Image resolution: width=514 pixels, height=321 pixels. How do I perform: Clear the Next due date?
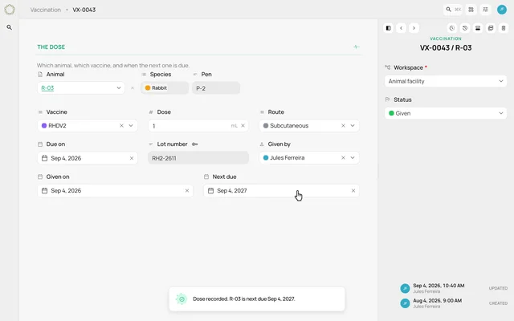353,191
